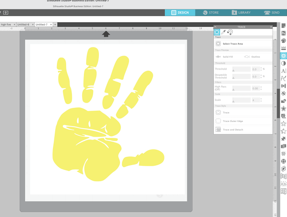Click Trace and Detach button
The image size is (287, 217).
(243, 130)
